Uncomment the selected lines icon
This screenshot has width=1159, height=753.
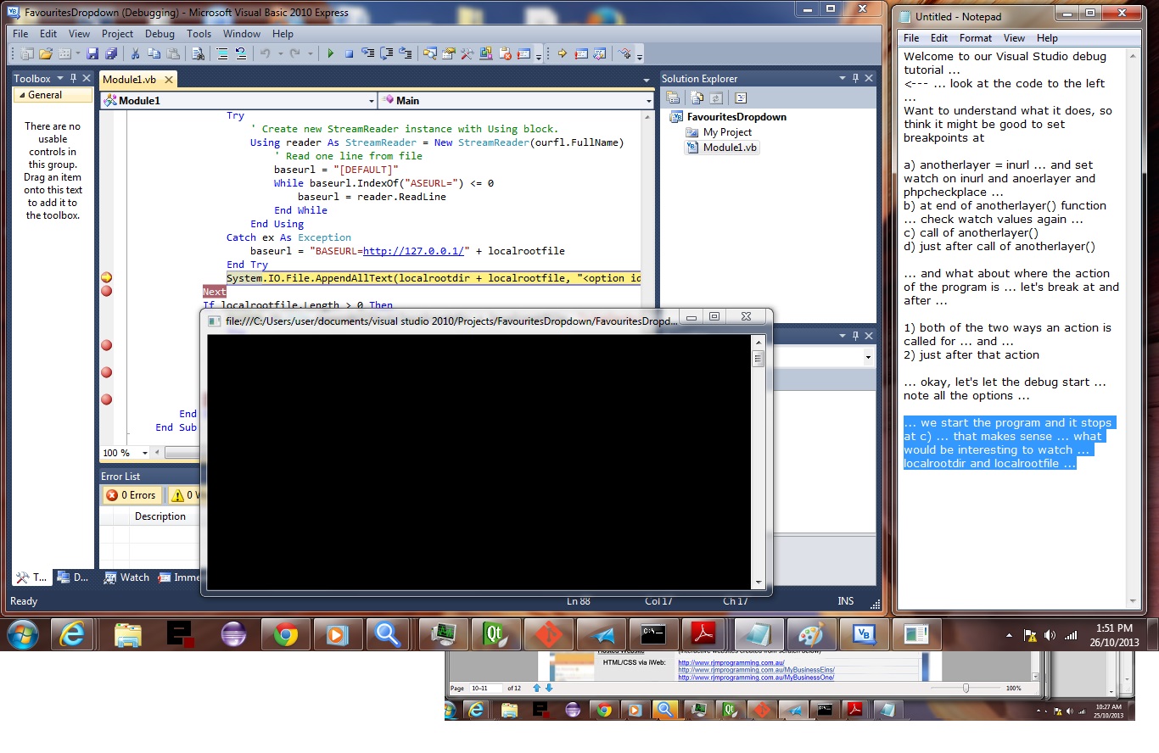(x=241, y=53)
